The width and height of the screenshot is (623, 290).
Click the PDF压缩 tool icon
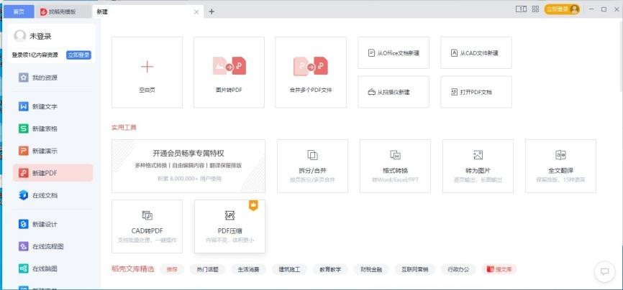229,215
